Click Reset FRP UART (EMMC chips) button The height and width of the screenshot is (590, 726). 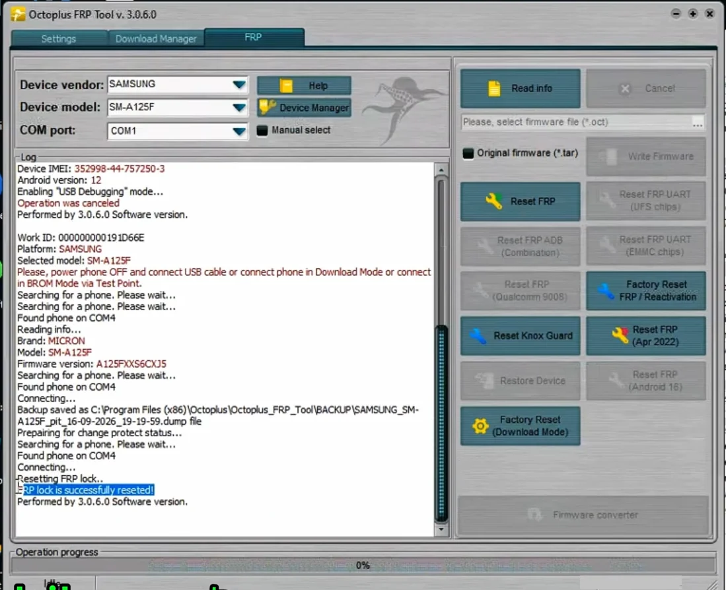(x=646, y=246)
